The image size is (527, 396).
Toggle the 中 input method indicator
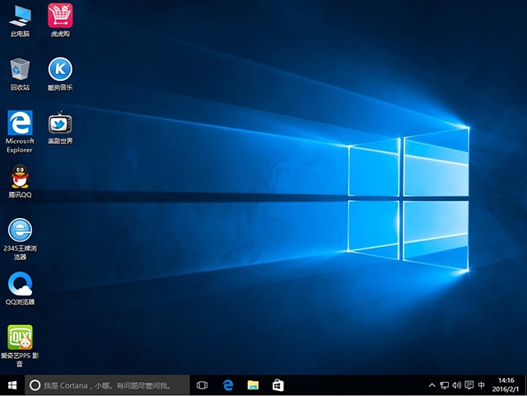tap(481, 385)
